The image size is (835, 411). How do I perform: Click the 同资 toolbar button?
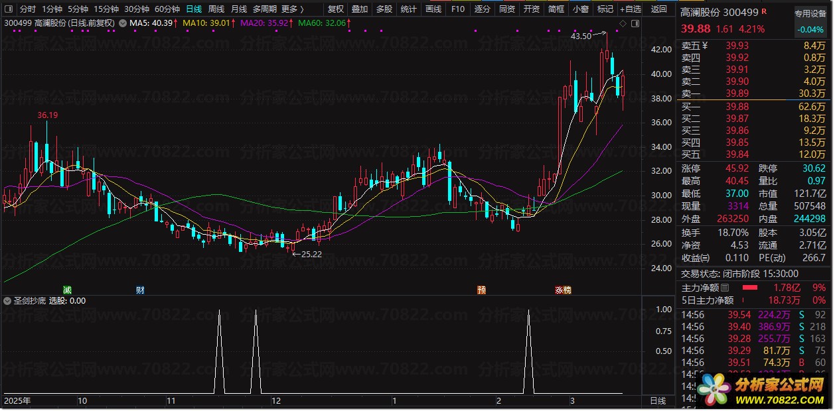(507, 9)
